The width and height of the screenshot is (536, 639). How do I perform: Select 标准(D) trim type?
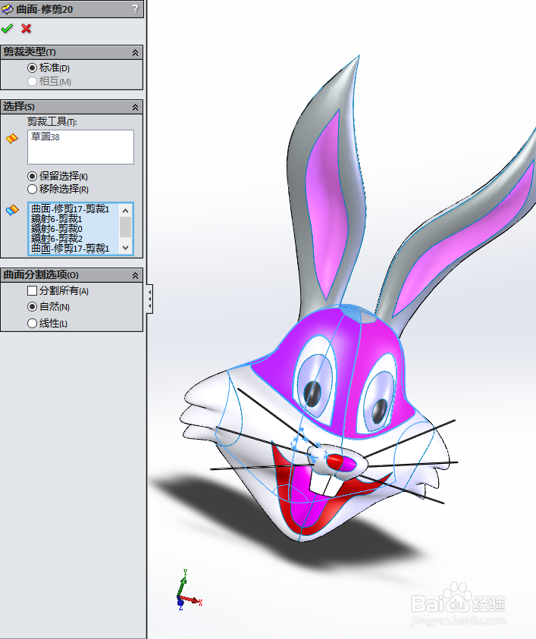point(32,67)
